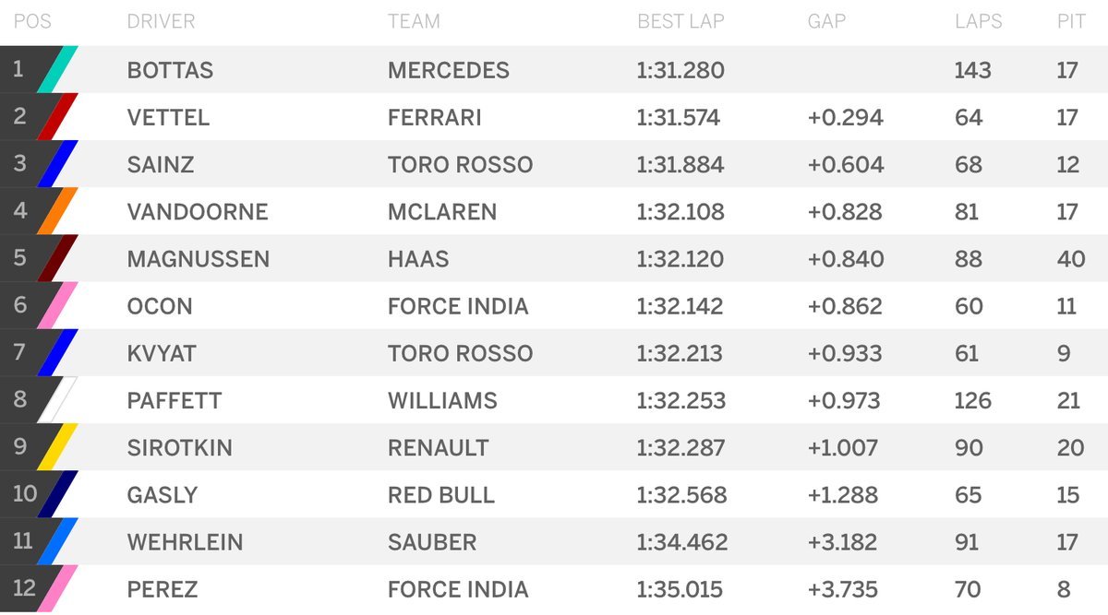Click the red Ferrari team color stripe

tap(58, 117)
